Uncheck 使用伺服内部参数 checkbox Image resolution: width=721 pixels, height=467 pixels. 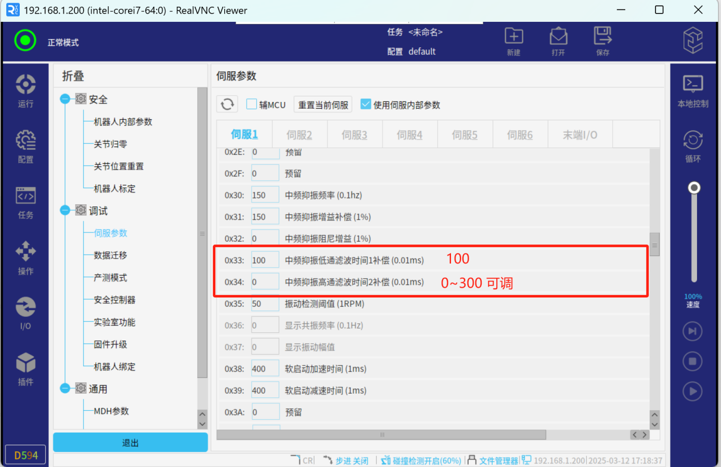(x=366, y=105)
